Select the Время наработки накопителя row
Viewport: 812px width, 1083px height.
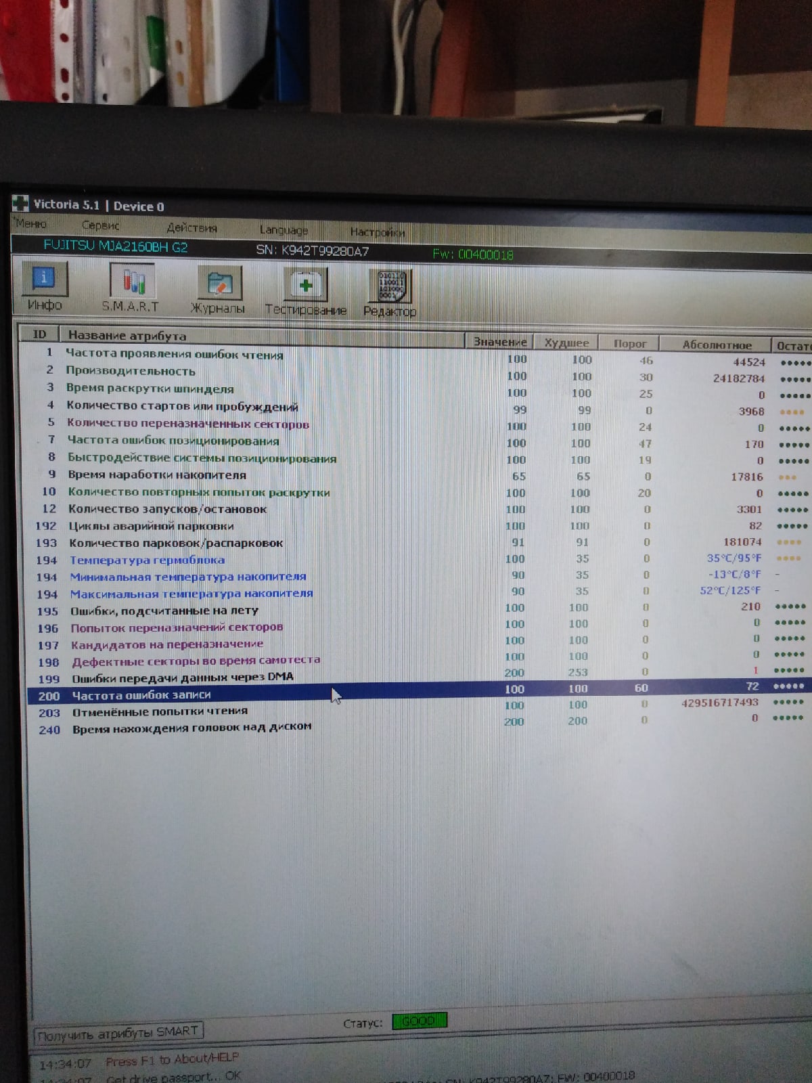pyautogui.click(x=157, y=474)
